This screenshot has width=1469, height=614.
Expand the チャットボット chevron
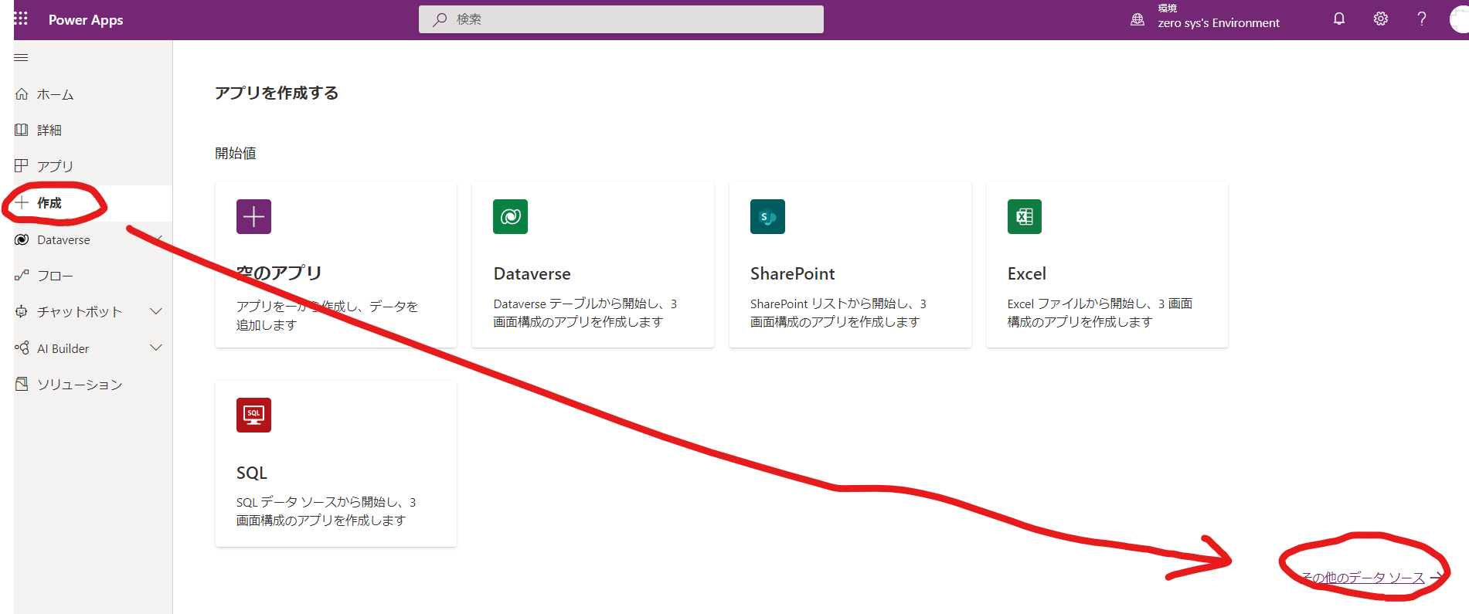156,311
